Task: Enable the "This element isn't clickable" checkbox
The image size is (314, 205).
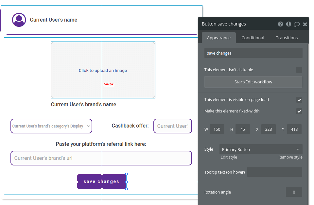Action: tap(299, 70)
